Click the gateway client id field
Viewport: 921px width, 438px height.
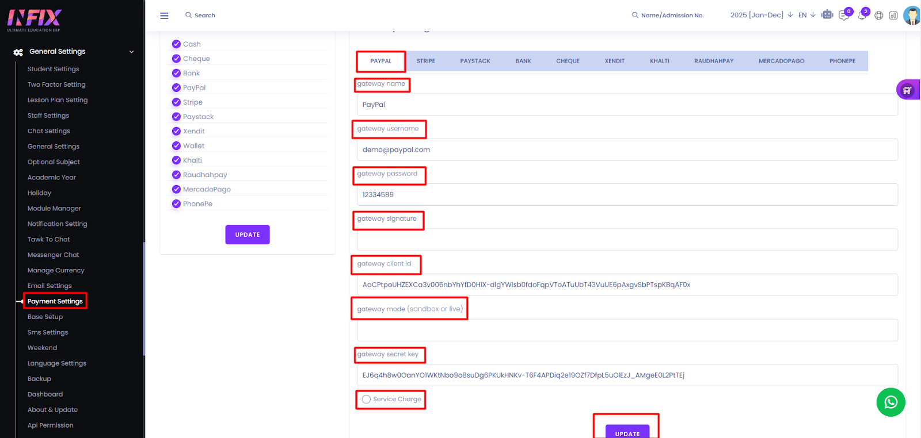pyautogui.click(x=627, y=285)
